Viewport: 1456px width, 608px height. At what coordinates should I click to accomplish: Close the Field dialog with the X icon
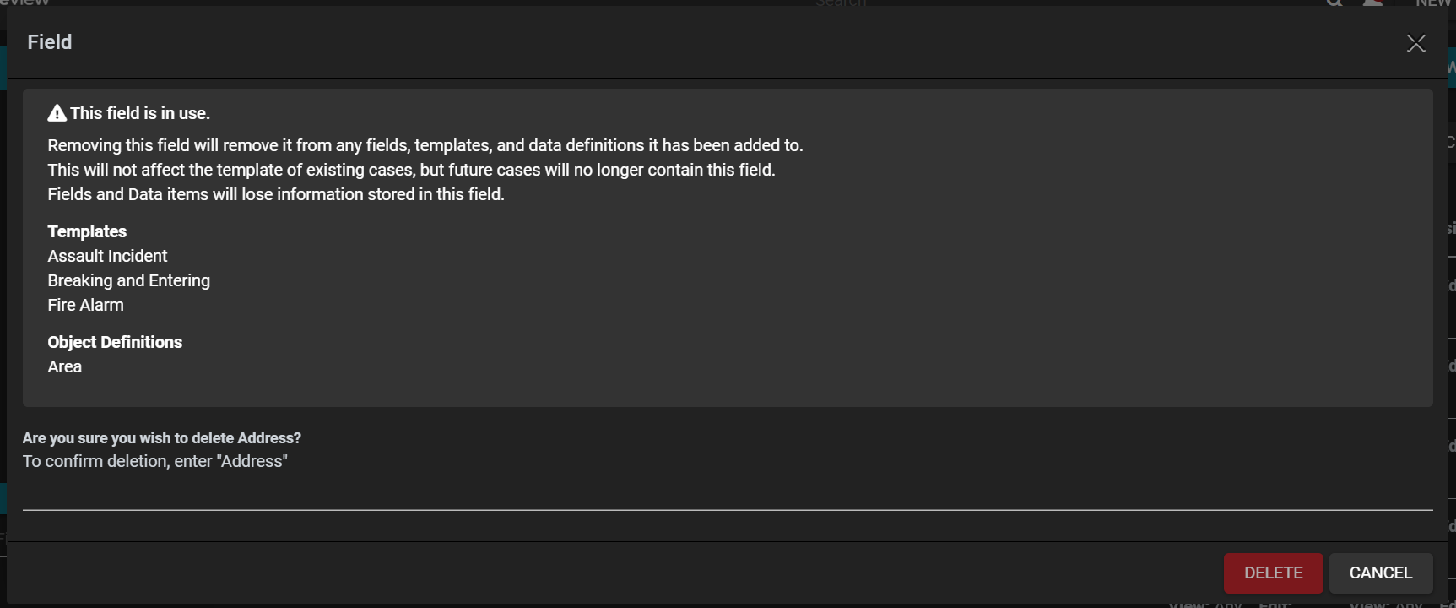[1415, 43]
